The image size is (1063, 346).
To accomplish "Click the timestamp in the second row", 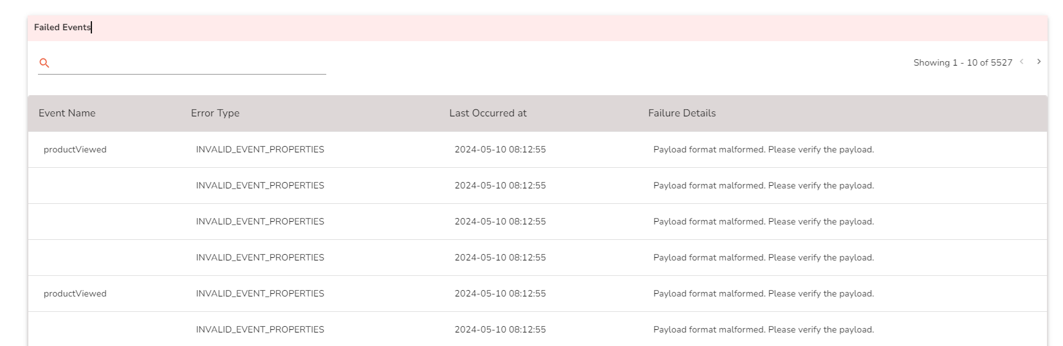I will (x=500, y=186).
